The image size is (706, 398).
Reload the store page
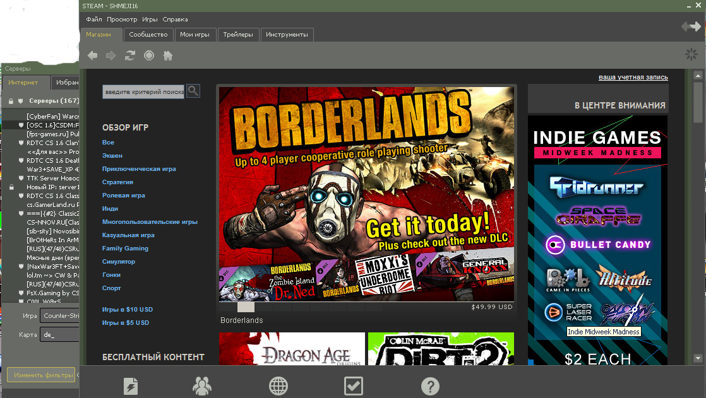130,56
